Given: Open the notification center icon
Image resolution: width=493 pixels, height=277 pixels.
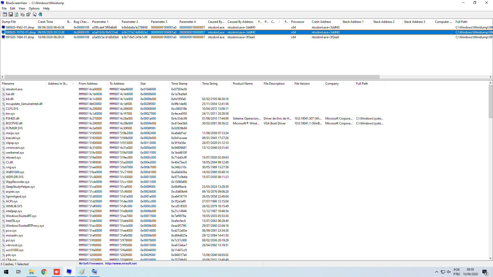Looking at the screenshot, I should (485, 272).
